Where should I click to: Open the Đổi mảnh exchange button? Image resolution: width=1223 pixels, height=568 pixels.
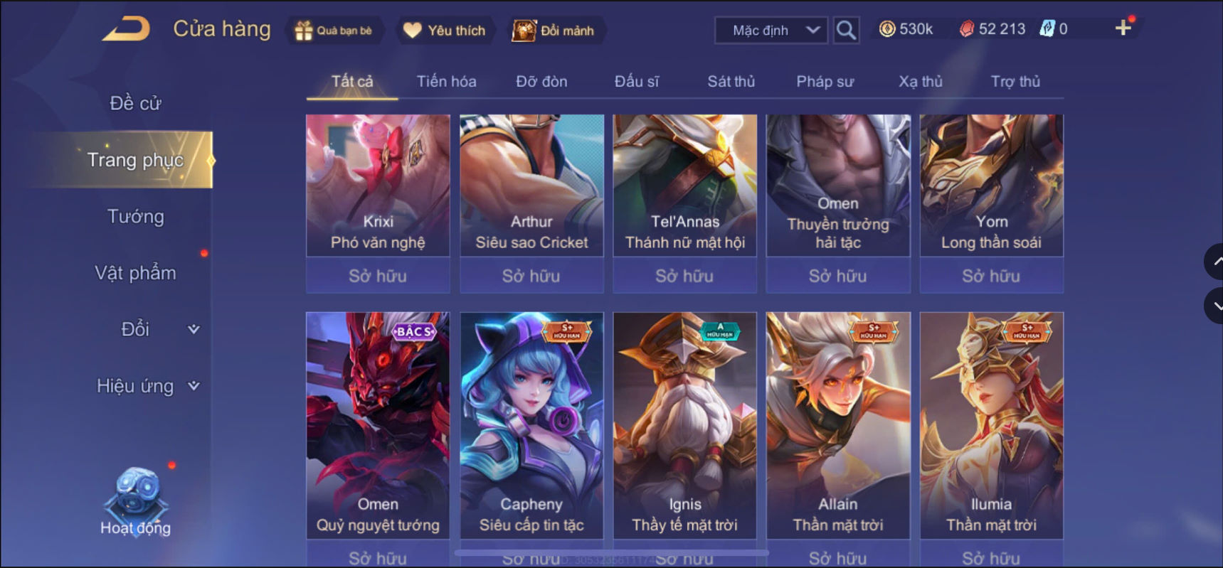click(554, 31)
